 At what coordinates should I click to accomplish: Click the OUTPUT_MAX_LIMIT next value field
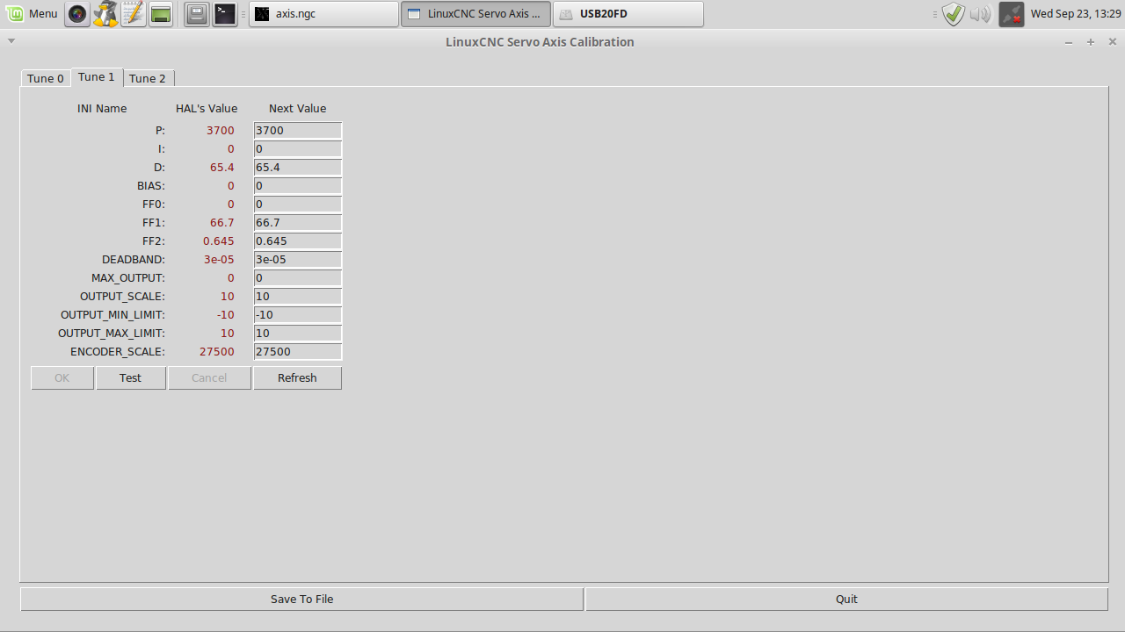pyautogui.click(x=298, y=333)
